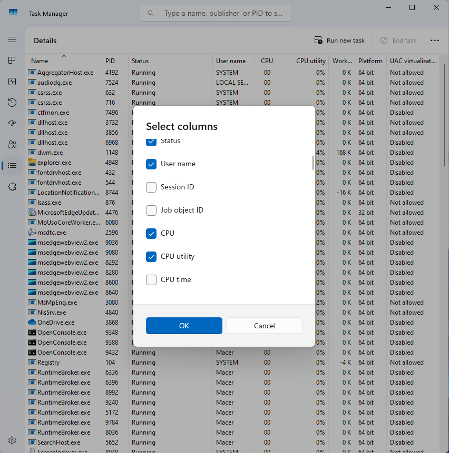Sort by the UAC virtualization column header
This screenshot has height=453, width=449.
(x=413, y=61)
